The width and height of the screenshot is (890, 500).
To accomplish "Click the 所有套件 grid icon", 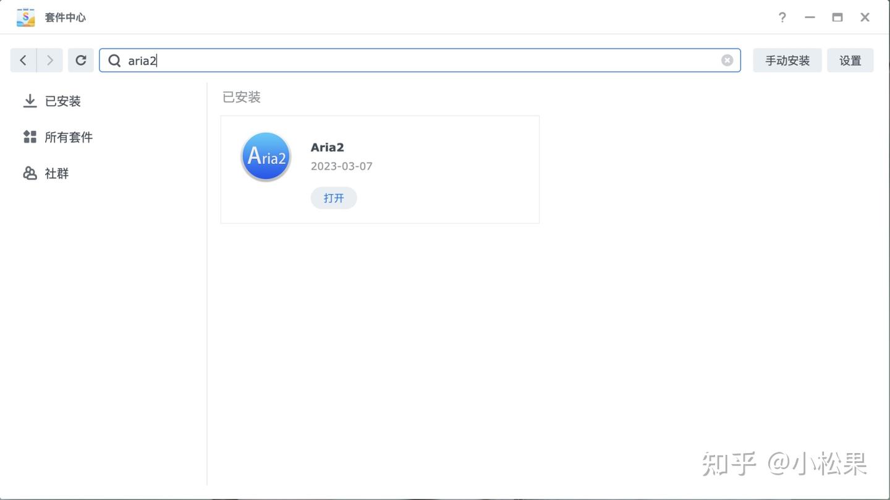I will point(29,137).
